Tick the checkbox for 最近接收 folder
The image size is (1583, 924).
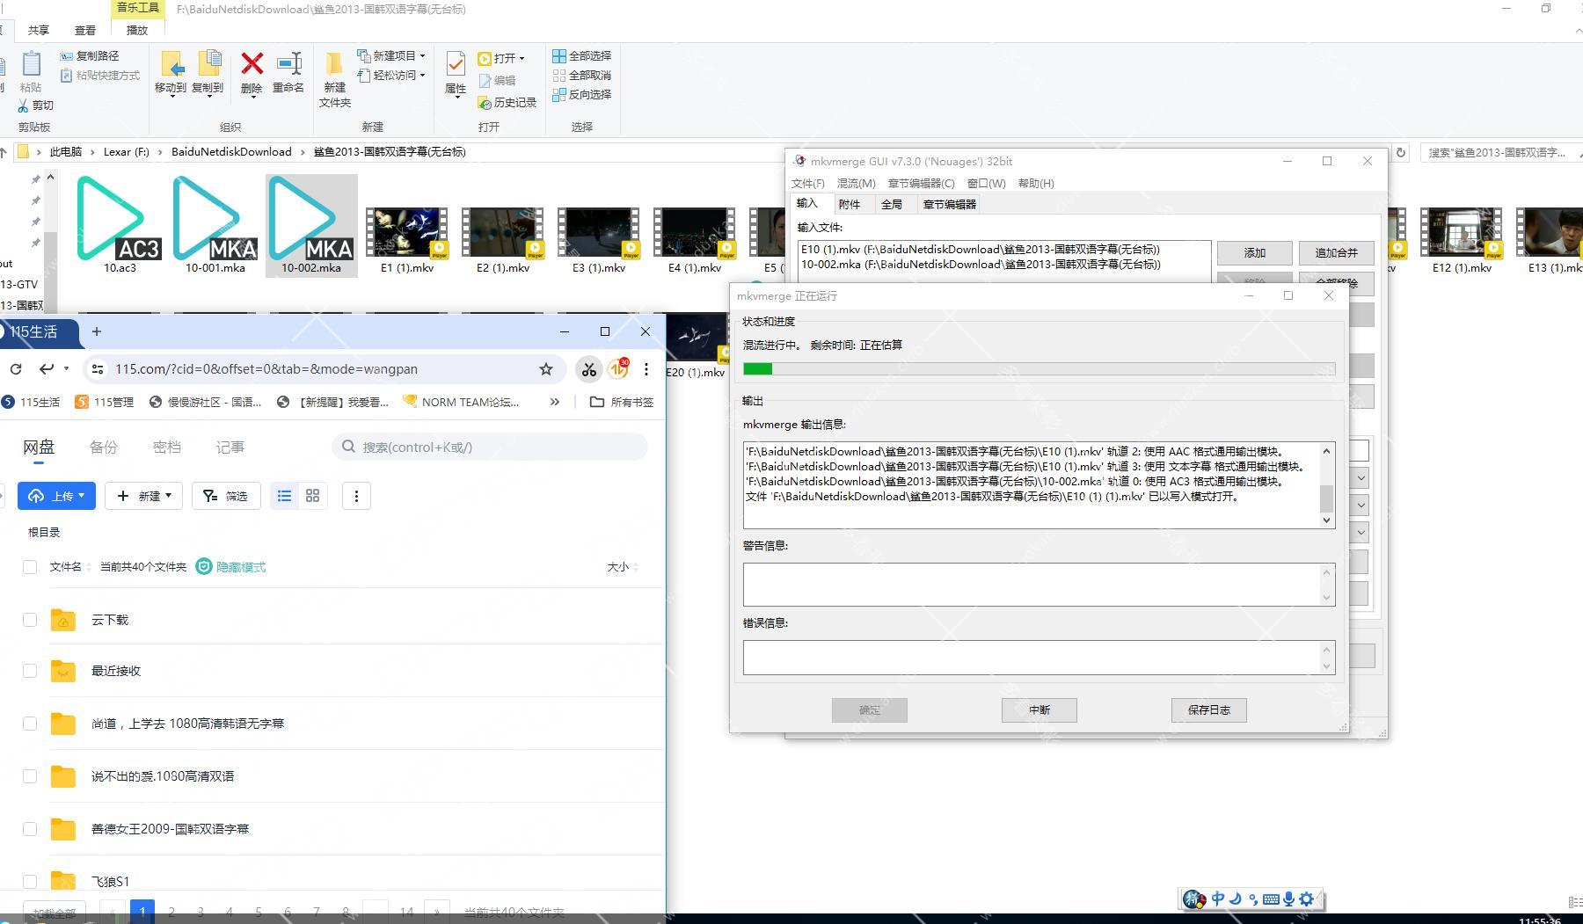coord(30,671)
